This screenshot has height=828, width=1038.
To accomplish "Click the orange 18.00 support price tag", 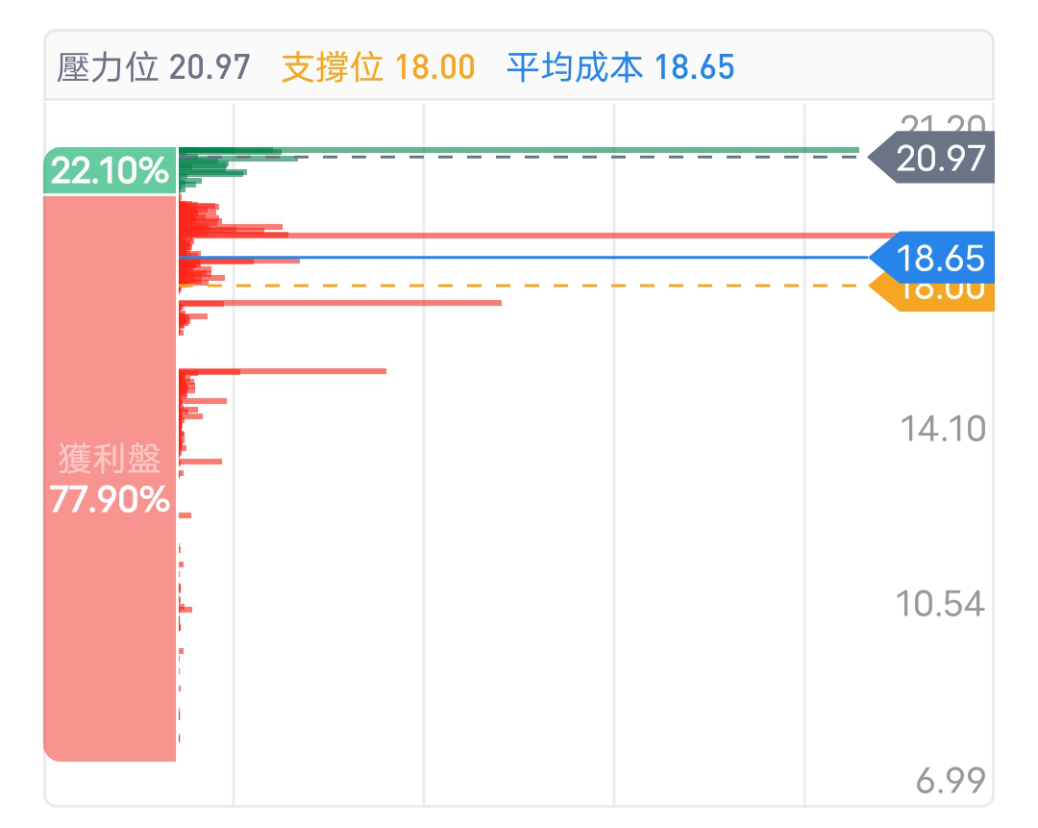I will click(932, 297).
